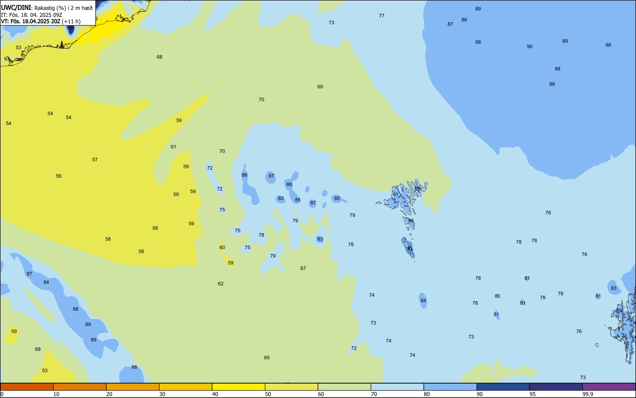This screenshot has width=636, height=398.
Task: Click the 0–10 dark orange legend swatch
Action: [x=27, y=387]
